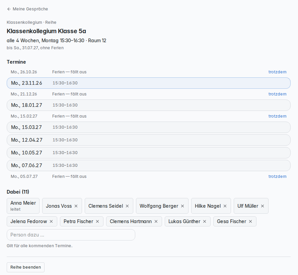This screenshot has height=275, width=298.
Task: Click the x beside Petra Fischer
Action: tap(97, 221)
